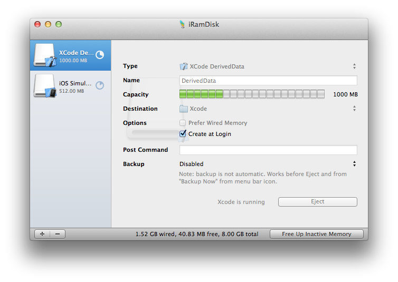Click the memory status text at bottom
398x282 pixels.
coord(197,234)
